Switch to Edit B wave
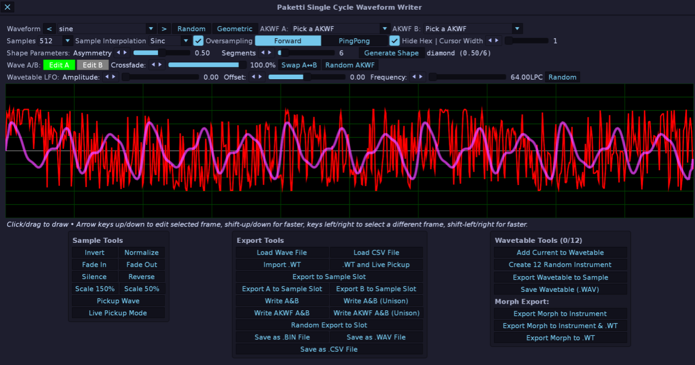Viewport: 695px width, 365px height. pos(93,65)
